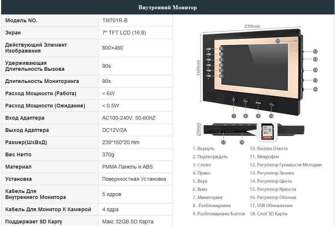Click "Удерживающая Длительность Вызова" label
335x226 pixels.
(x=34, y=66)
